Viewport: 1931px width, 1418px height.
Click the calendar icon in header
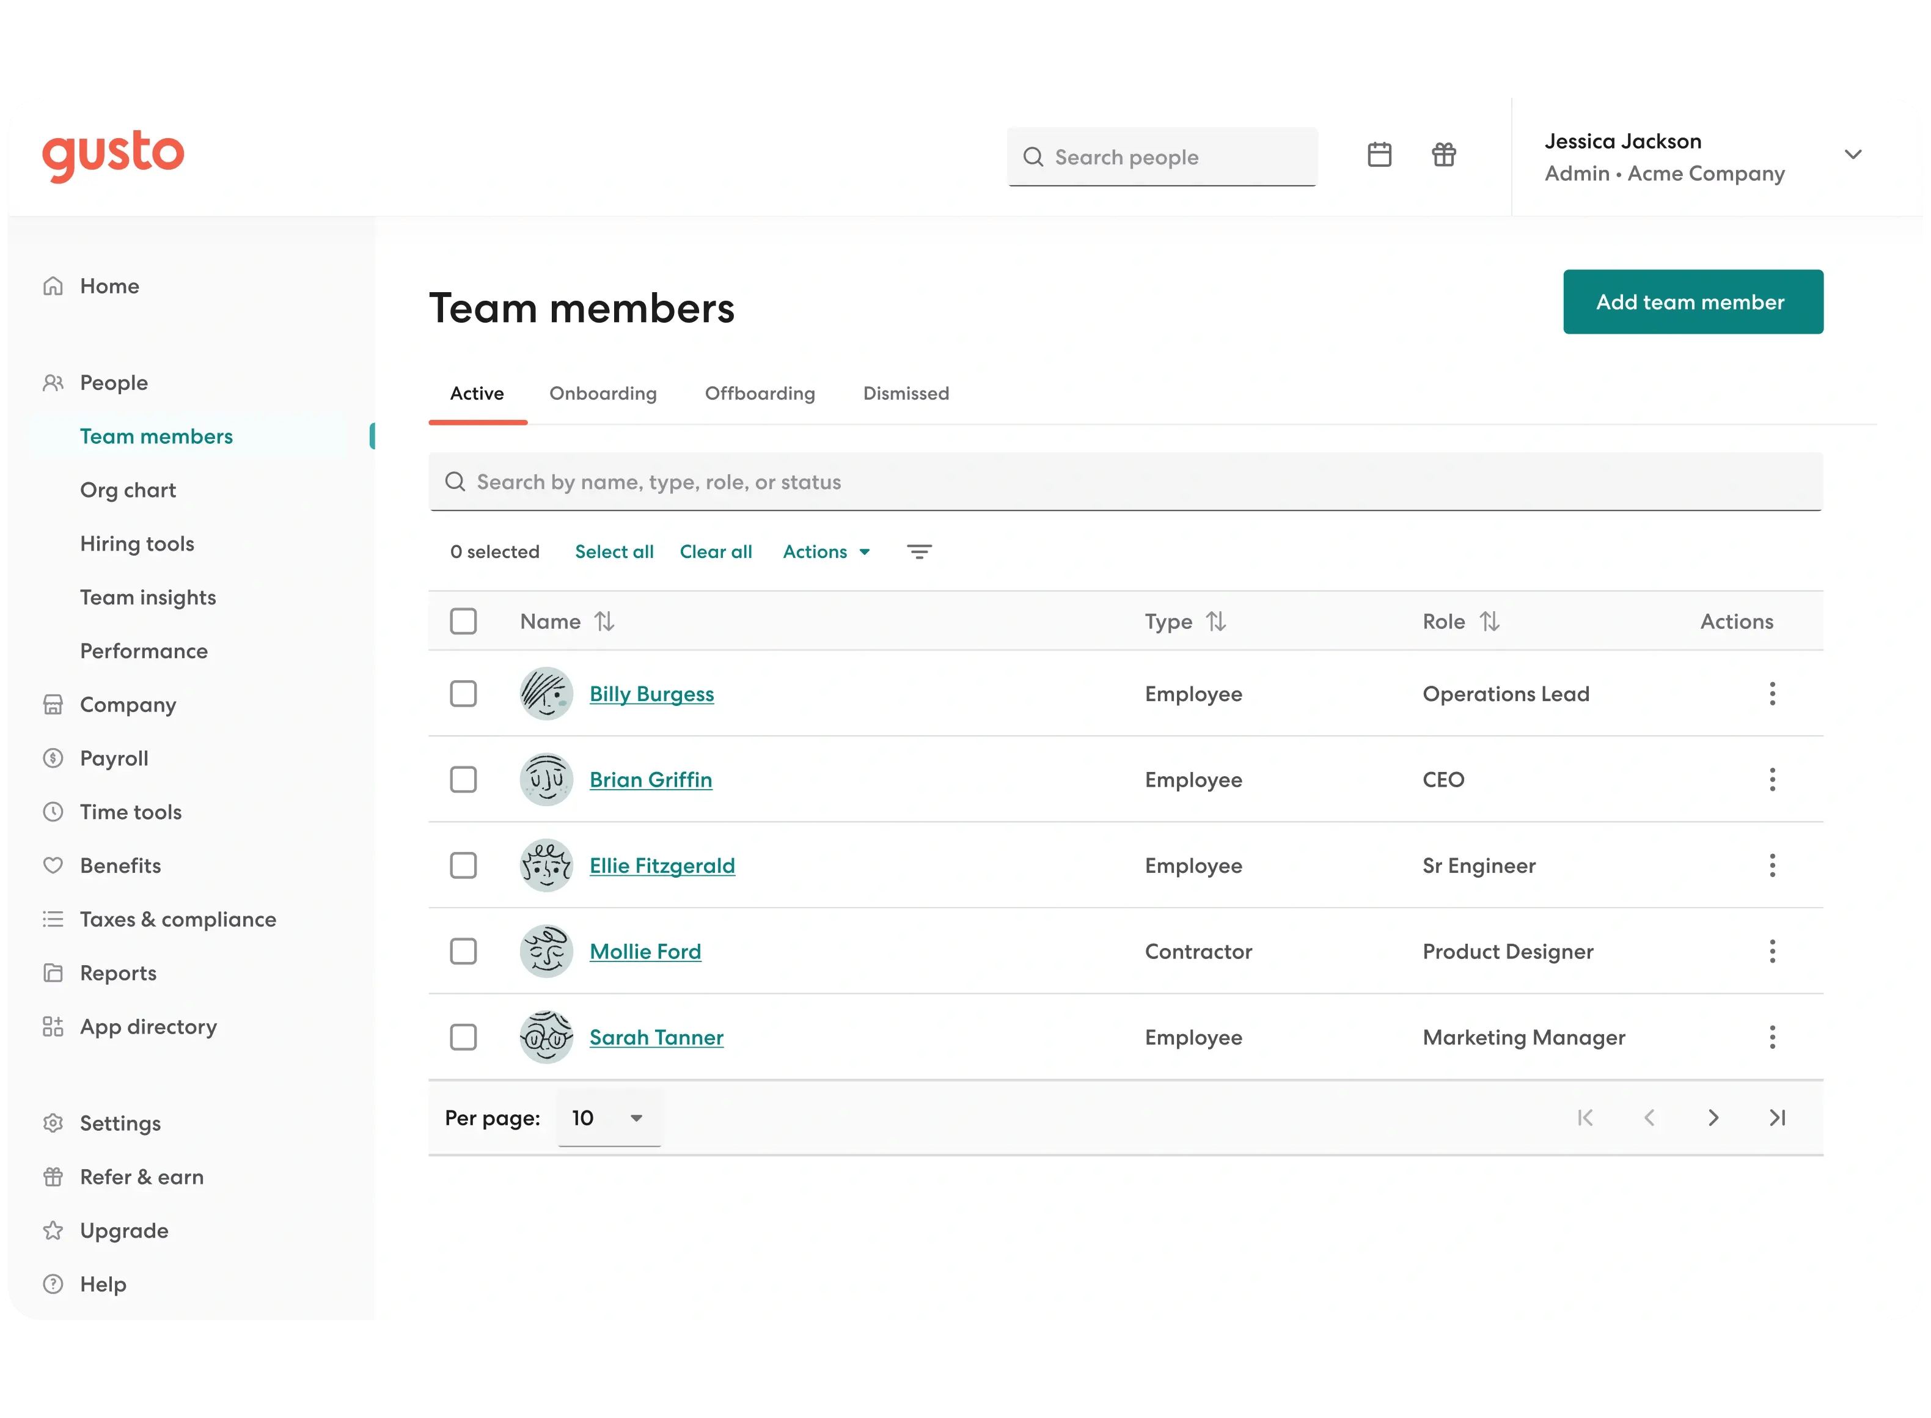pos(1379,155)
